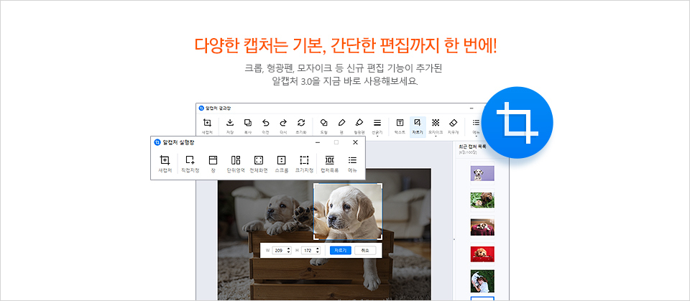690x301 pixels.
Task: Click 복사 (copy) icon in toolbar
Action: (x=247, y=125)
